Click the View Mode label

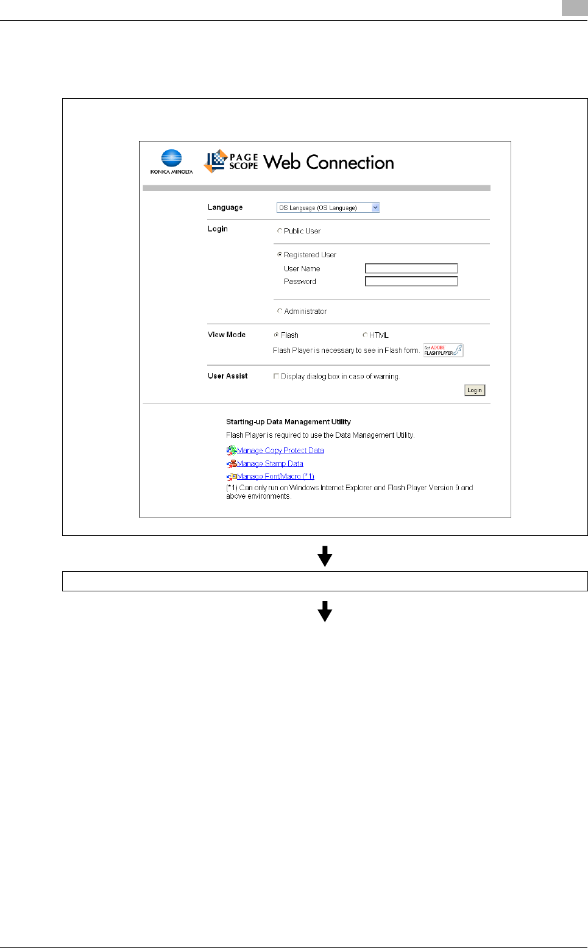[x=227, y=335]
